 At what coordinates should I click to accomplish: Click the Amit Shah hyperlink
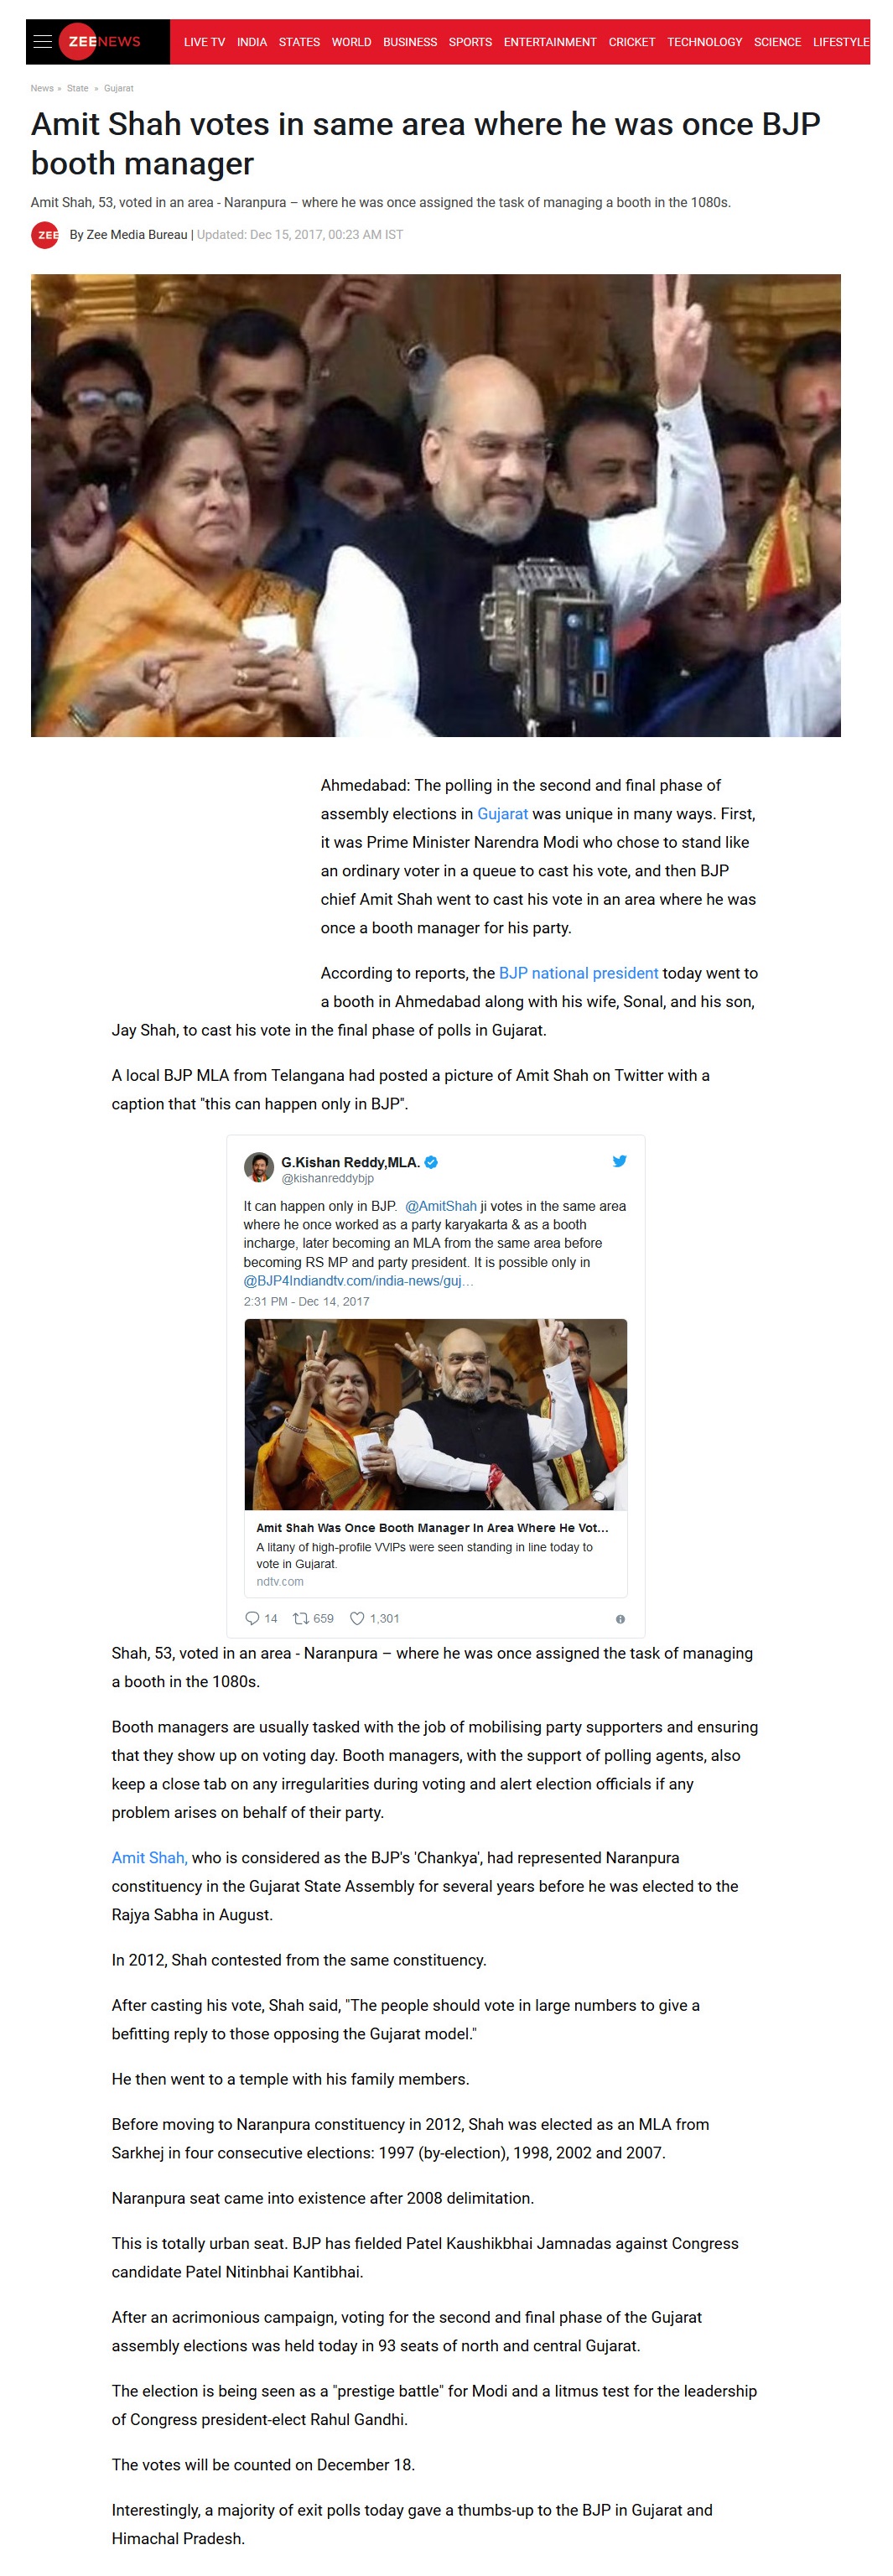(149, 1857)
